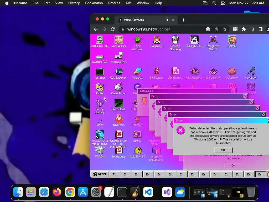Open the Windows 93 Start menu
Viewport: 269px width, 202px height.
(100, 174)
